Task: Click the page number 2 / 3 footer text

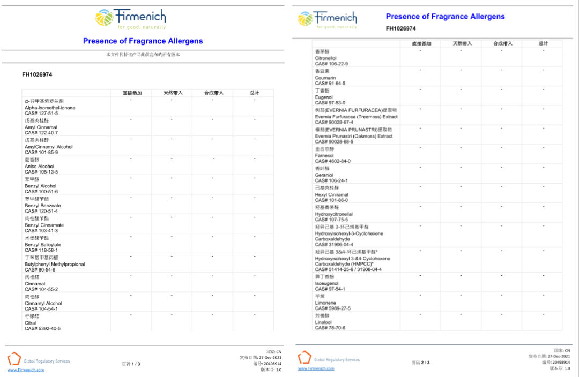Action: (x=421, y=363)
